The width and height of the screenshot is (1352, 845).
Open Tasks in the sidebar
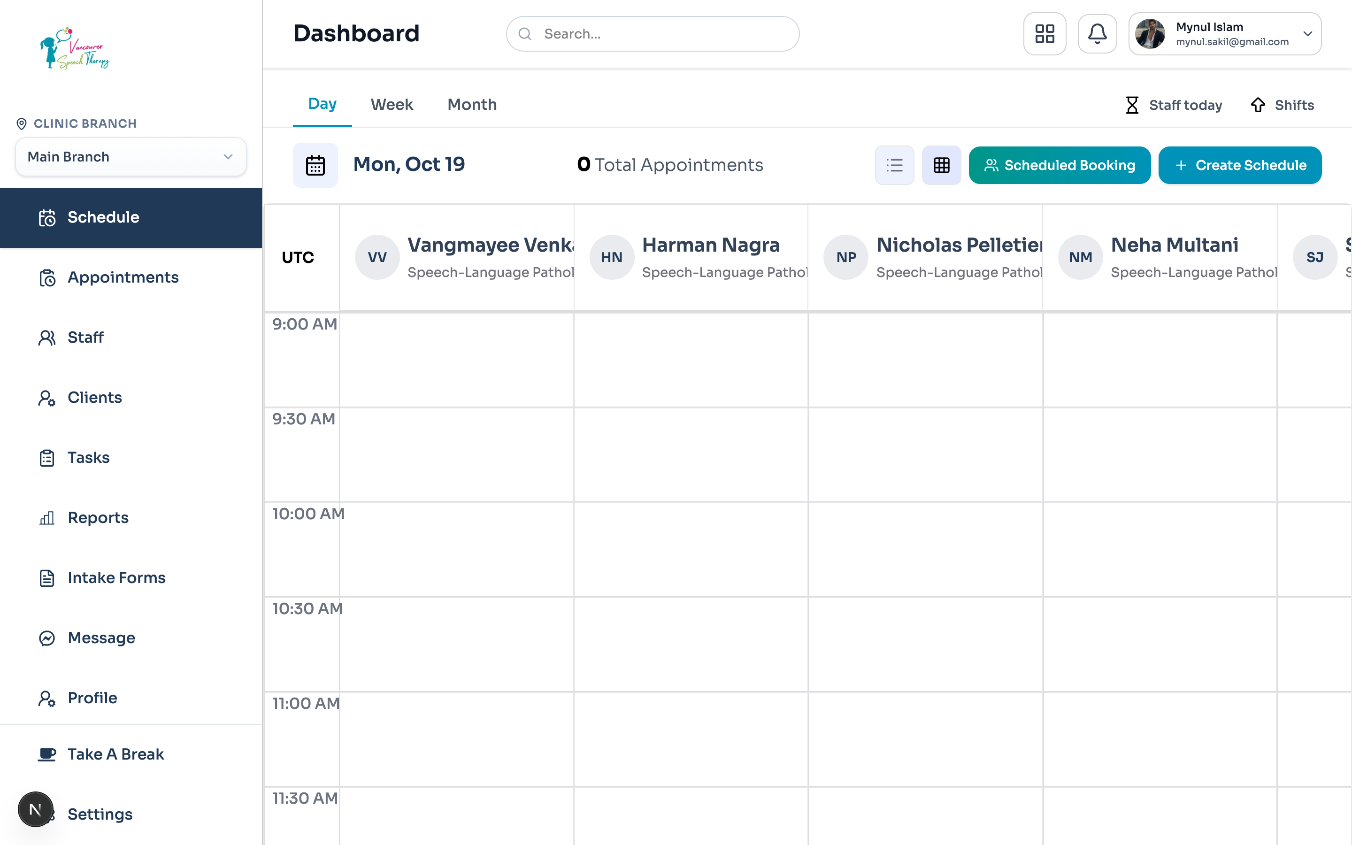point(131,458)
